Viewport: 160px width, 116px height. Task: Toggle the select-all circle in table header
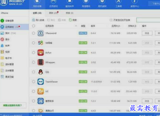coord(33,26)
